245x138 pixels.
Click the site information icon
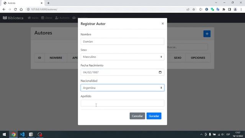[28, 9]
